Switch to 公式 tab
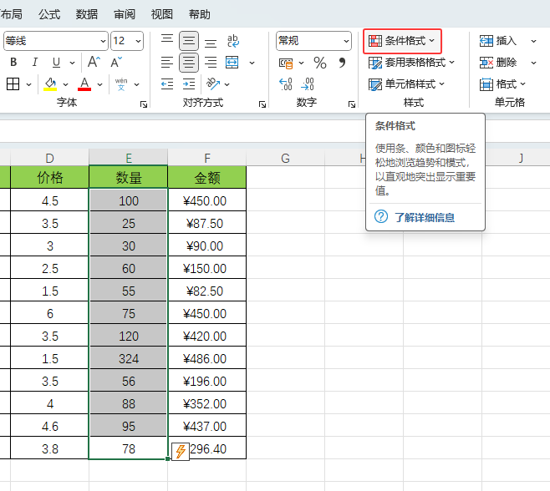 coord(49,14)
